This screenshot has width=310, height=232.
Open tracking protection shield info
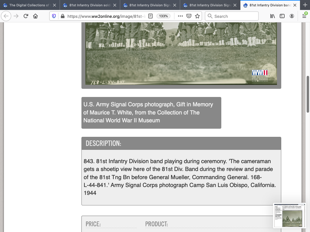[x=54, y=16]
